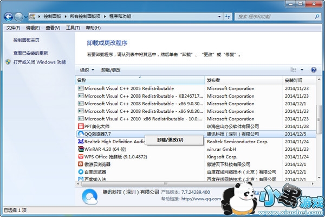Click the 傲游云浏览器 program icon

tap(81, 164)
